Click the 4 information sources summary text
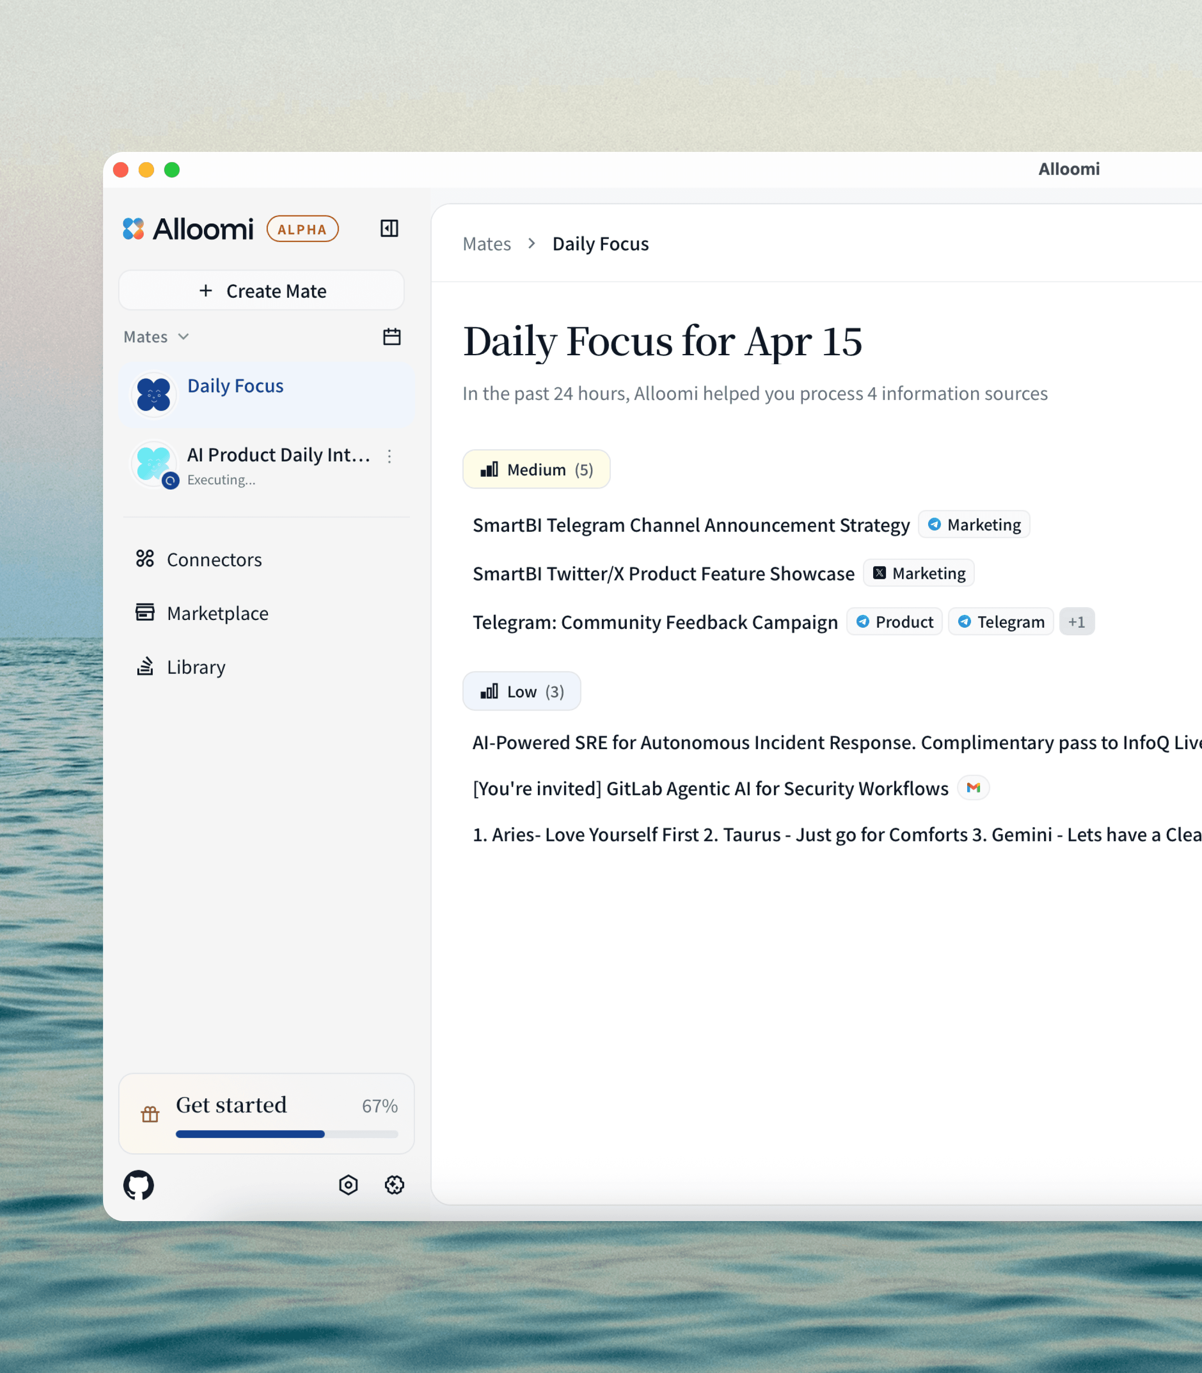Viewport: 1202px width, 1373px height. click(755, 393)
